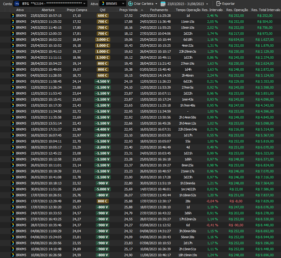Image resolution: width=281 pixels, height=258 pixels.
Task: Sort by the Abertura column header
Action: tap(48, 10)
